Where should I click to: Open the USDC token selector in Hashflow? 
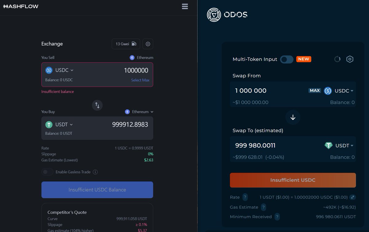[x=60, y=70]
